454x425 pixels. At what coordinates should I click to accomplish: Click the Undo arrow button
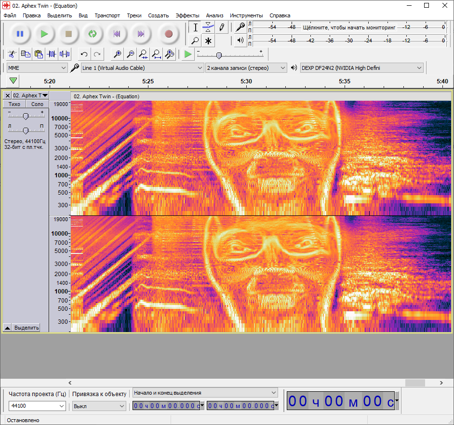[x=84, y=54]
